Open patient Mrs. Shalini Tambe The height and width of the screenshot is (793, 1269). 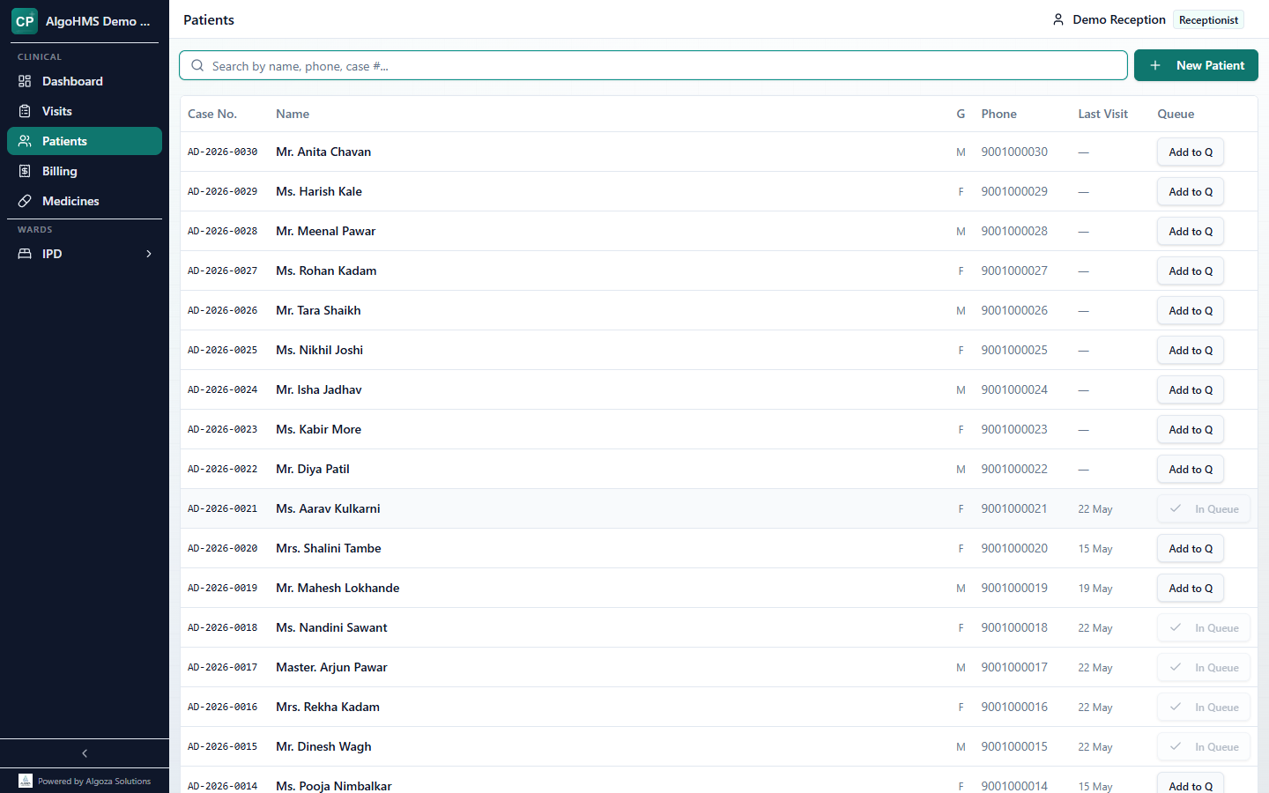click(x=329, y=548)
